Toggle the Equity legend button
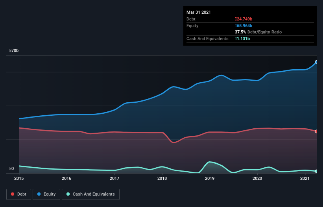 [46, 194]
